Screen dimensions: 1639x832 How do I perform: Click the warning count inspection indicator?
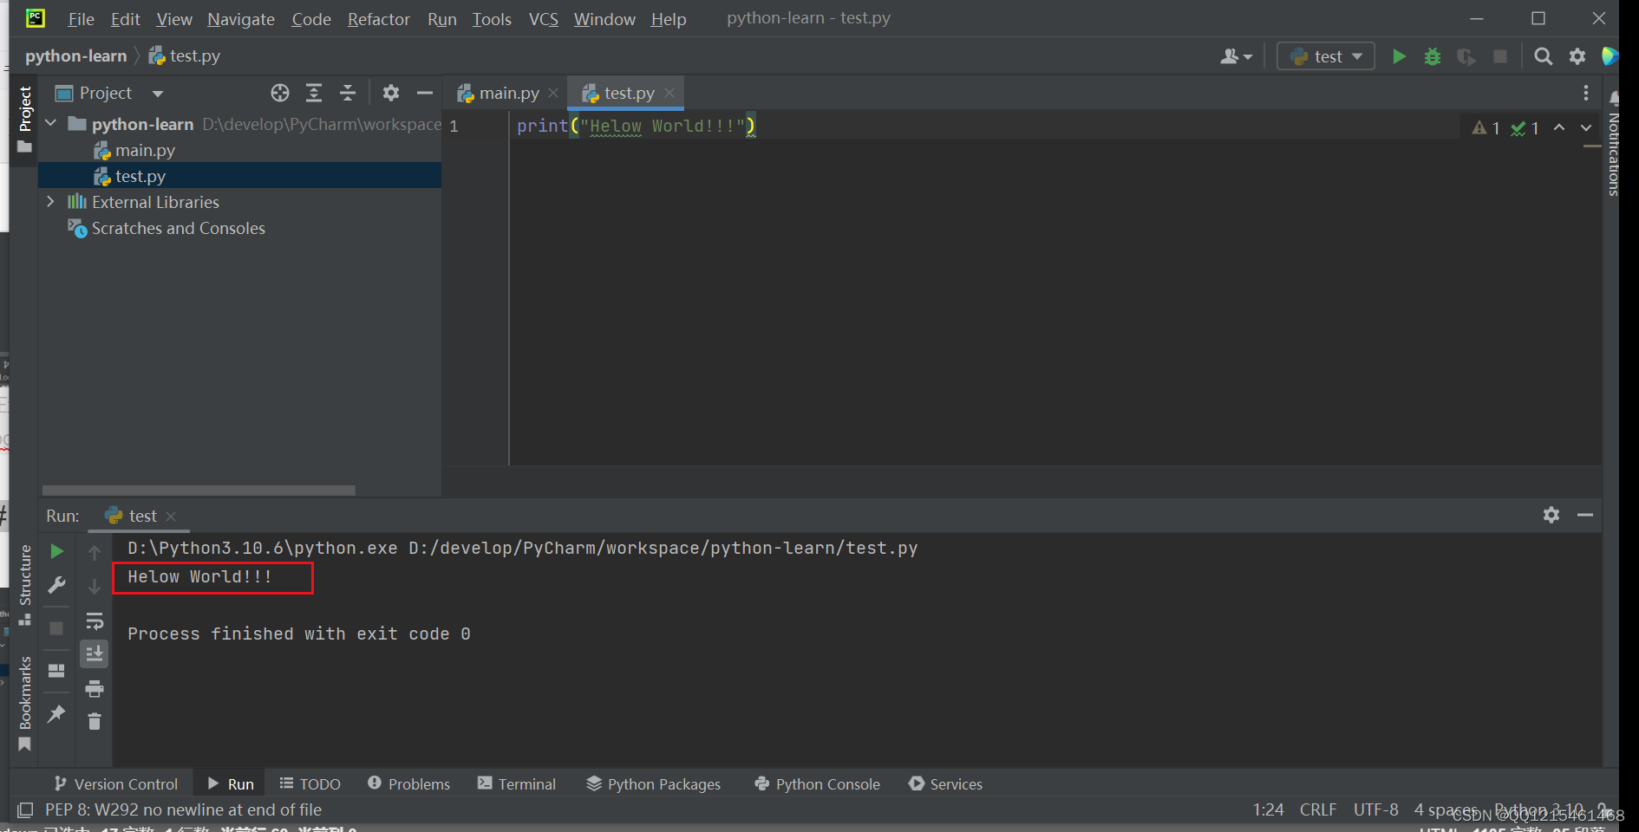[1486, 128]
